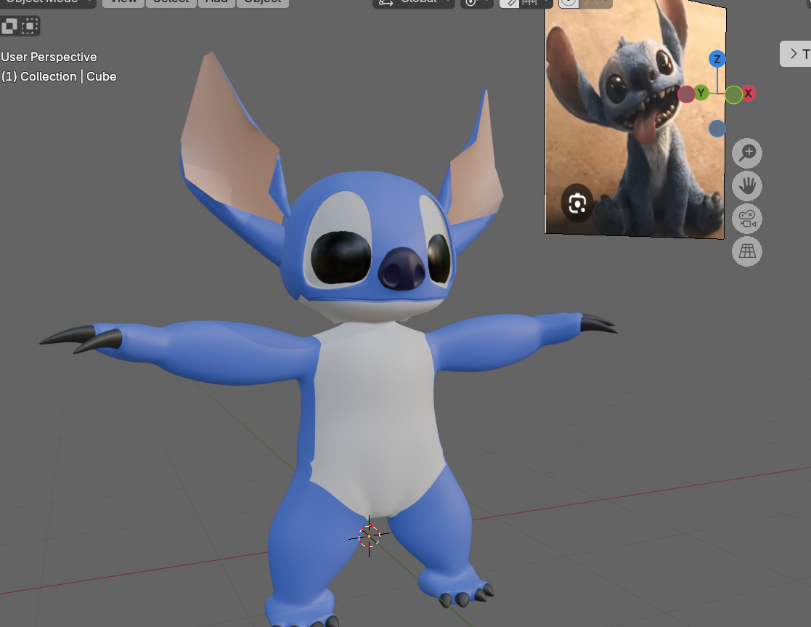Open the Select menu

click(x=171, y=3)
